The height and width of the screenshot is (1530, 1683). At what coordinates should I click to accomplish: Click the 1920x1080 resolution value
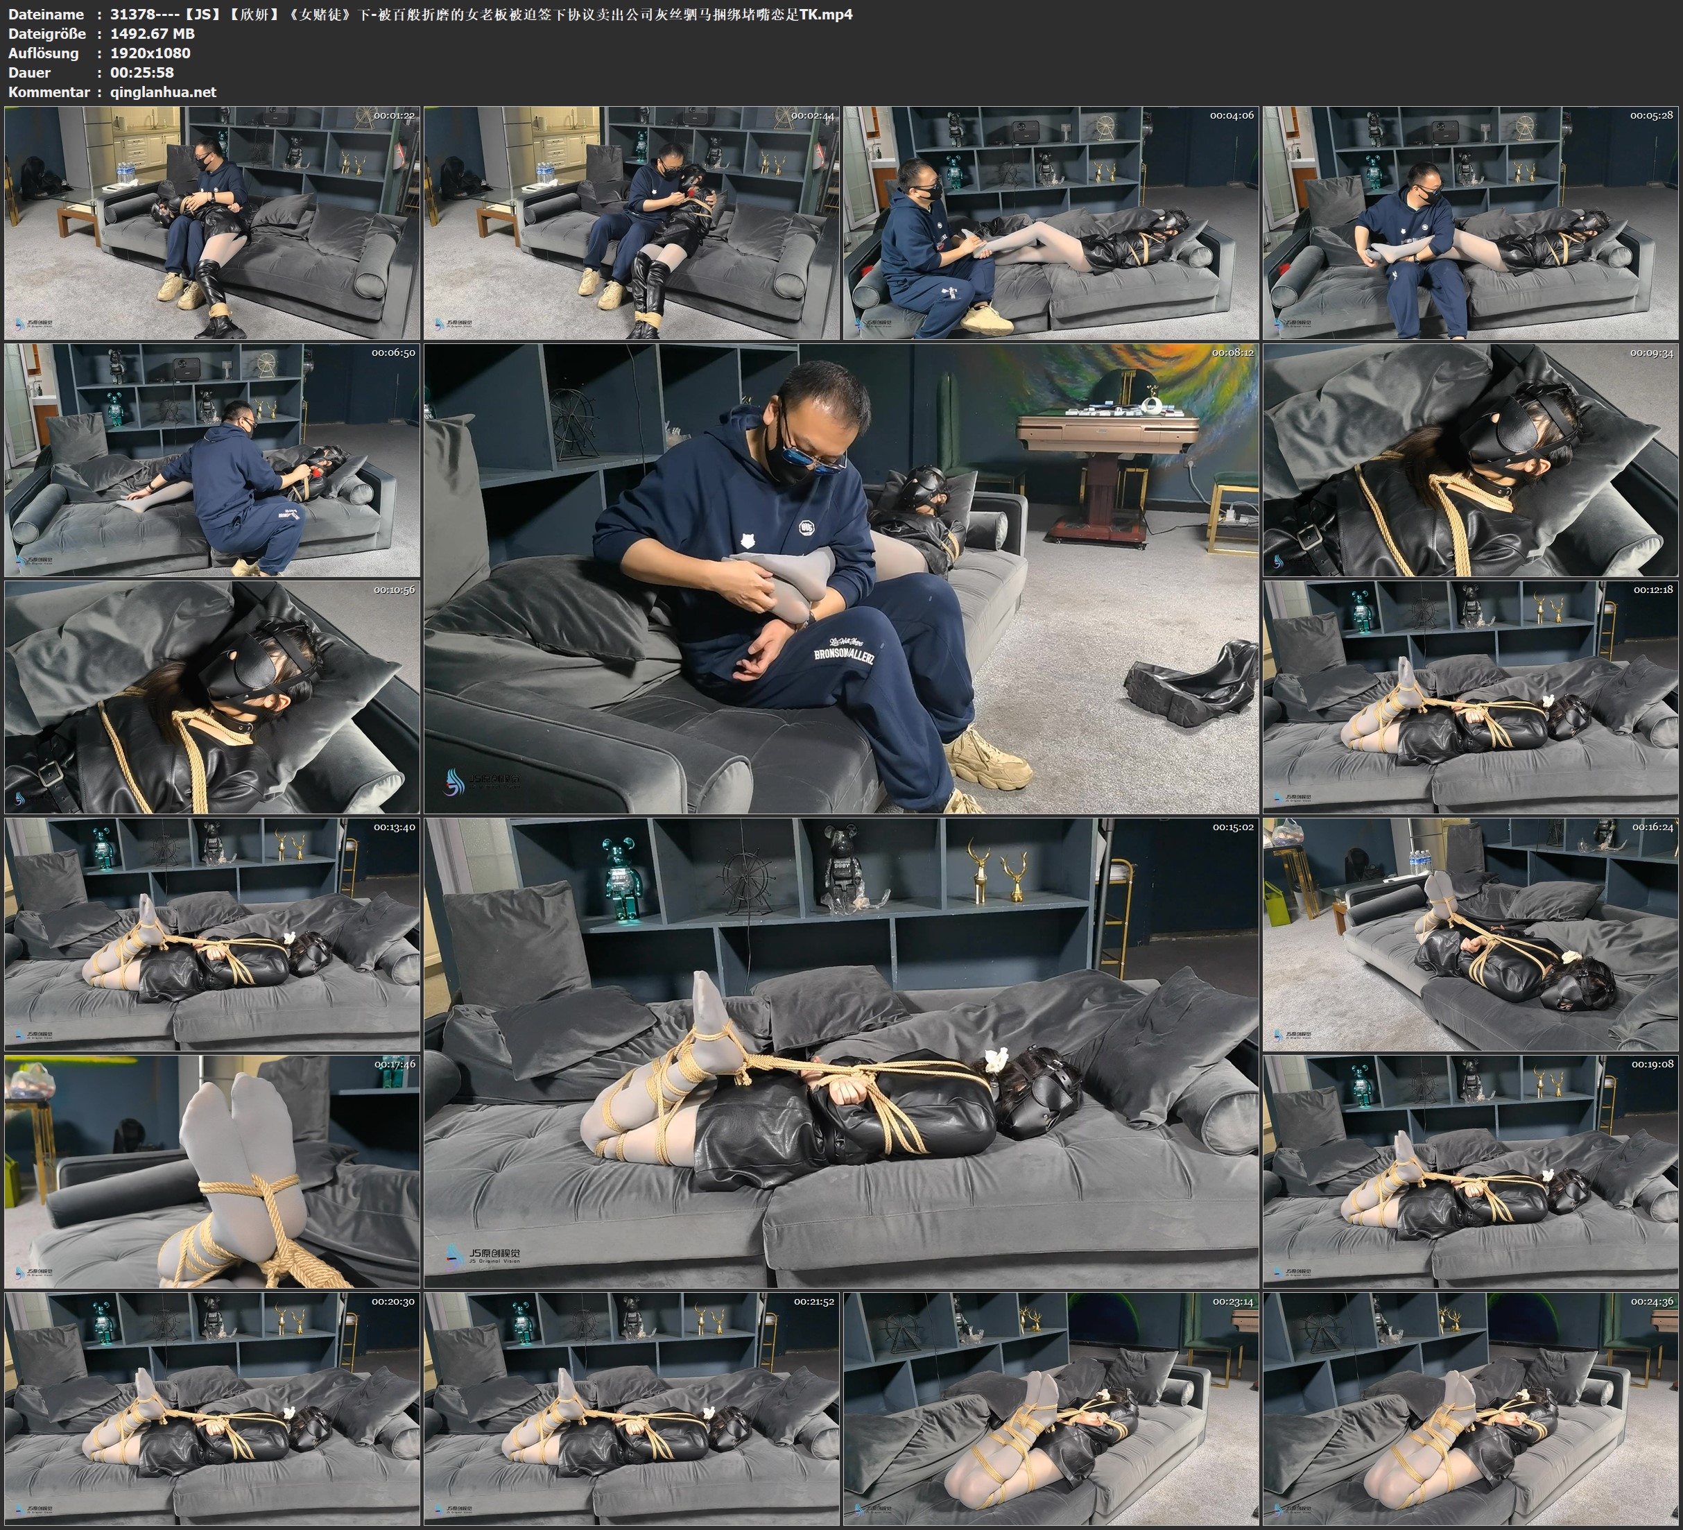(x=150, y=53)
